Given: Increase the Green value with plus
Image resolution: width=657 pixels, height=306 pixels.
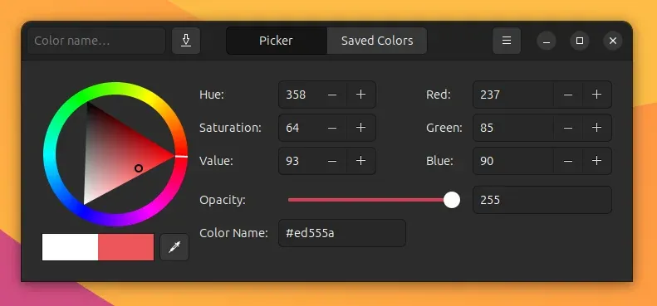Looking at the screenshot, I should [x=596, y=128].
